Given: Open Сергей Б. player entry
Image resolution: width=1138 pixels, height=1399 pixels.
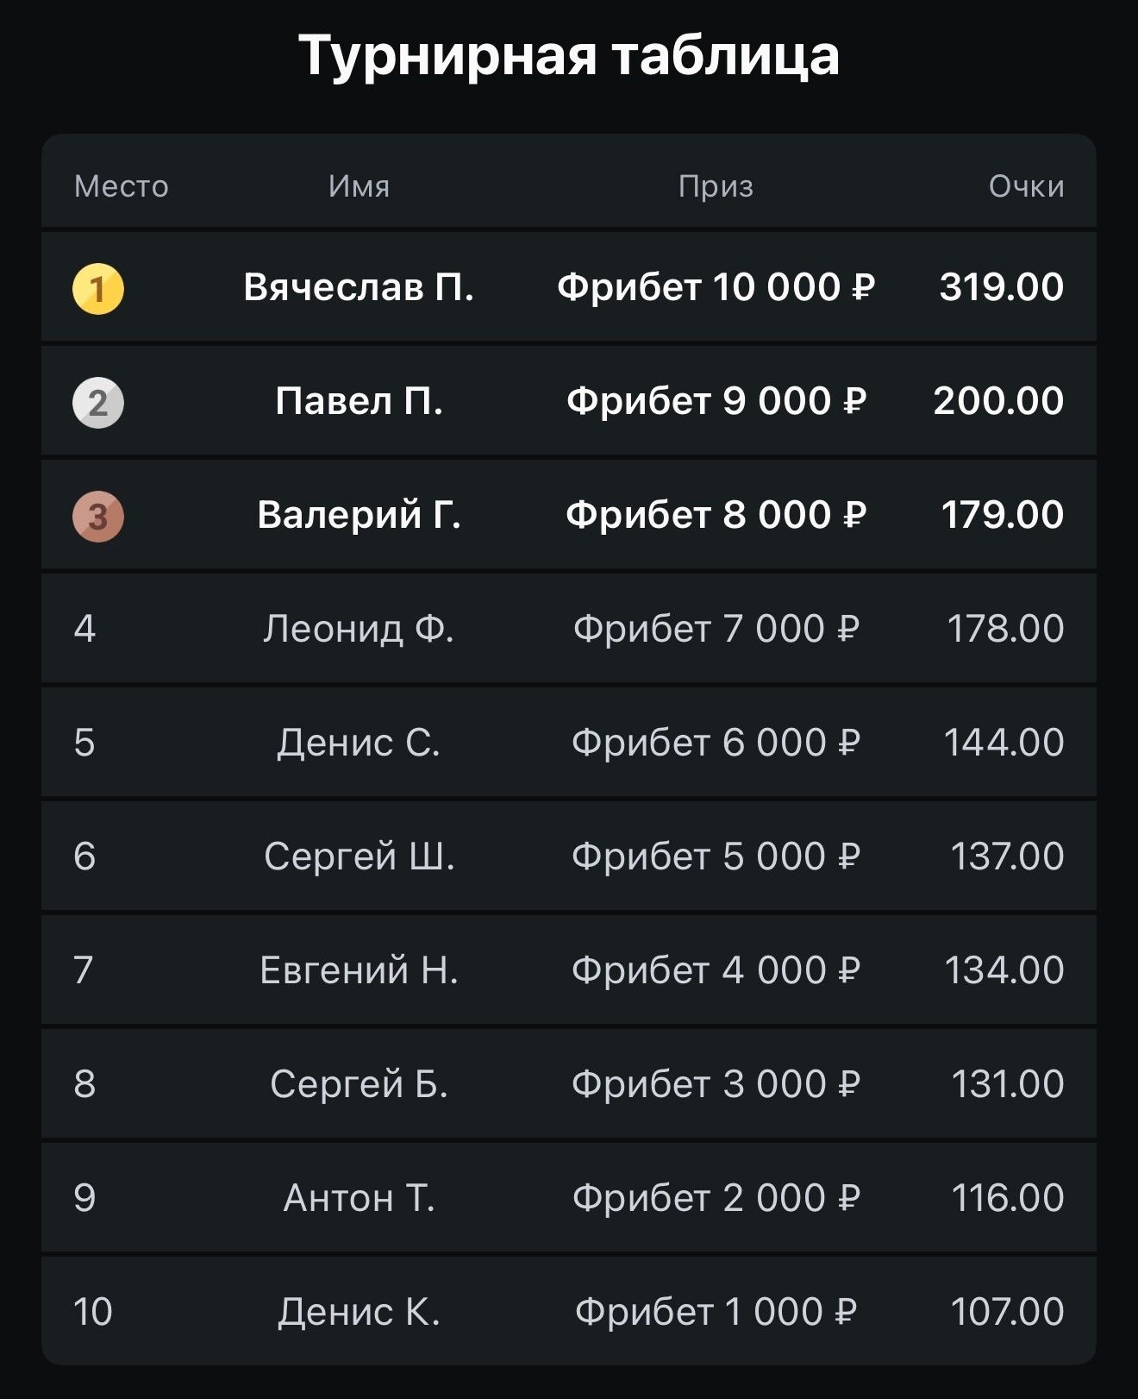Looking at the screenshot, I should [359, 1084].
